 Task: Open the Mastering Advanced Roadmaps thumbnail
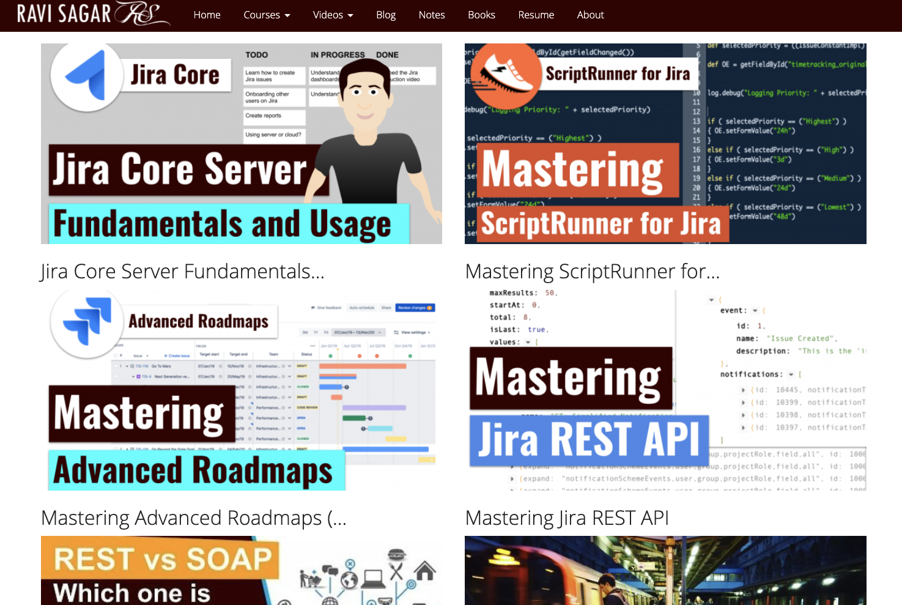point(242,390)
